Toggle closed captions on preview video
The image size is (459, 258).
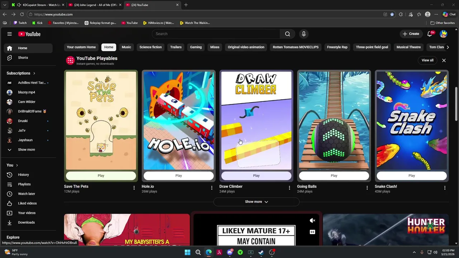[x=312, y=232]
